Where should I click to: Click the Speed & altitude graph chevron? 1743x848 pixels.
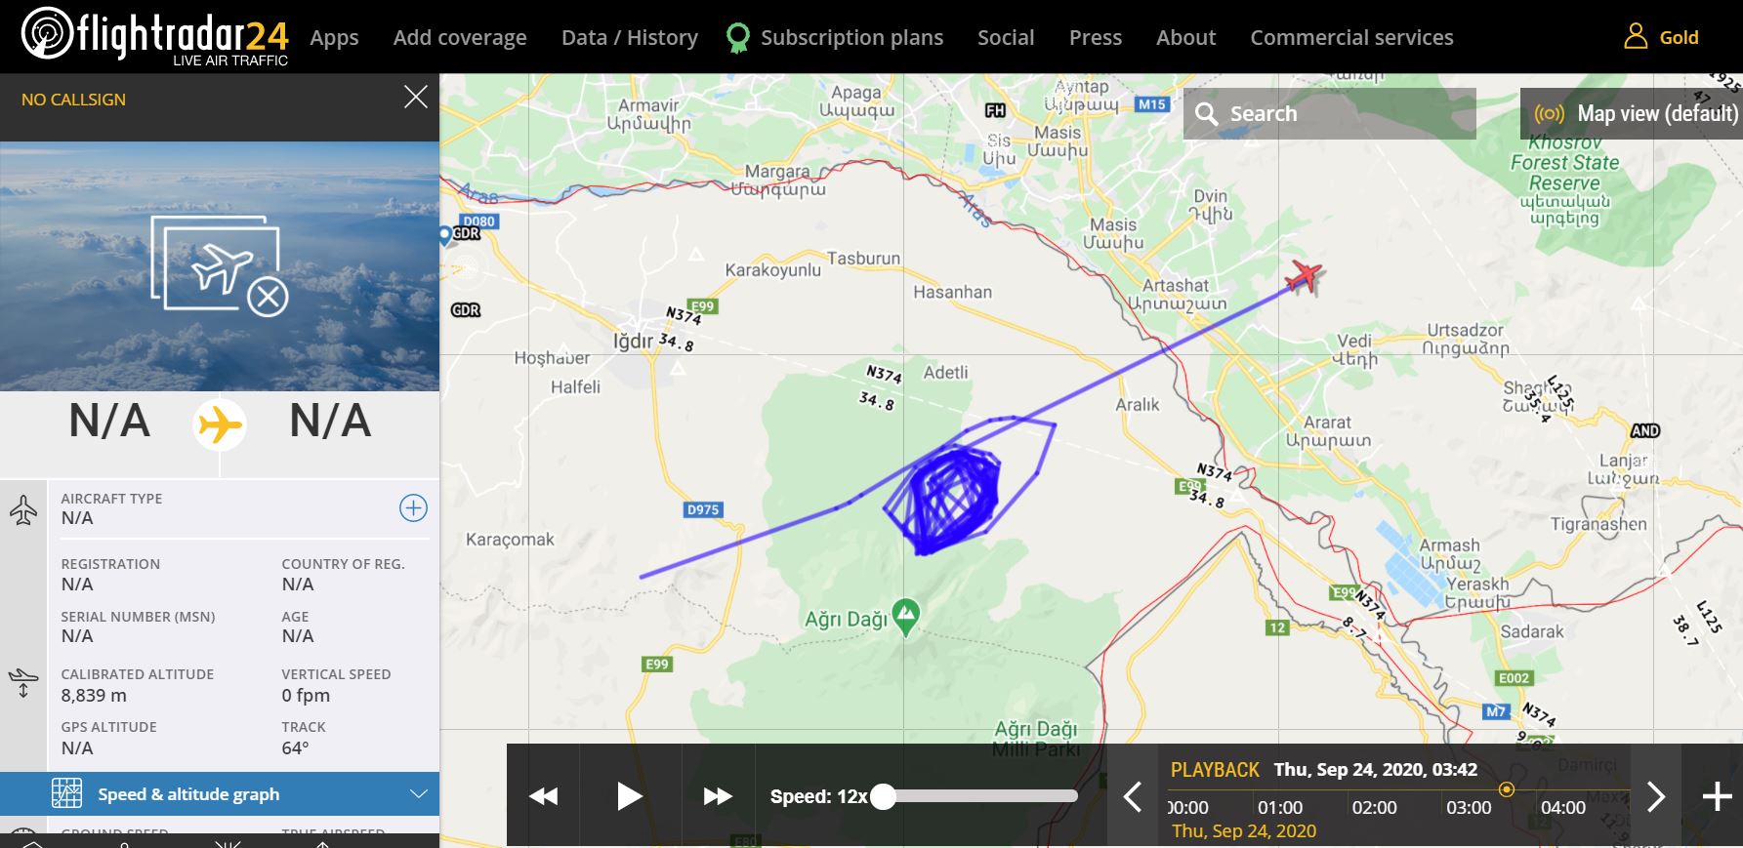(418, 793)
